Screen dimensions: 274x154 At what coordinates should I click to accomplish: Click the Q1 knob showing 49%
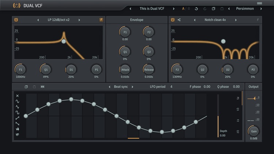pos(46,69)
